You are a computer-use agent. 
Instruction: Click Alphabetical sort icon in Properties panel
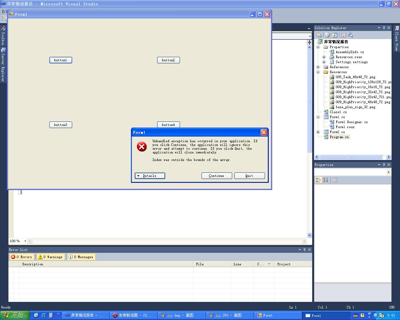325,180
